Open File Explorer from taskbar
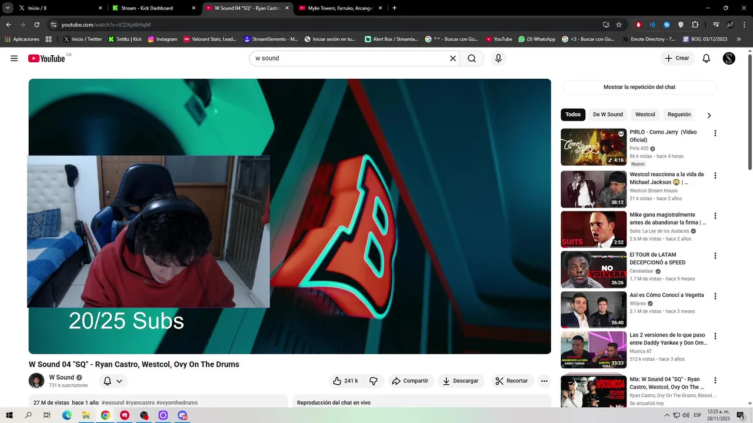Viewport: 753px width, 423px height. [x=86, y=415]
